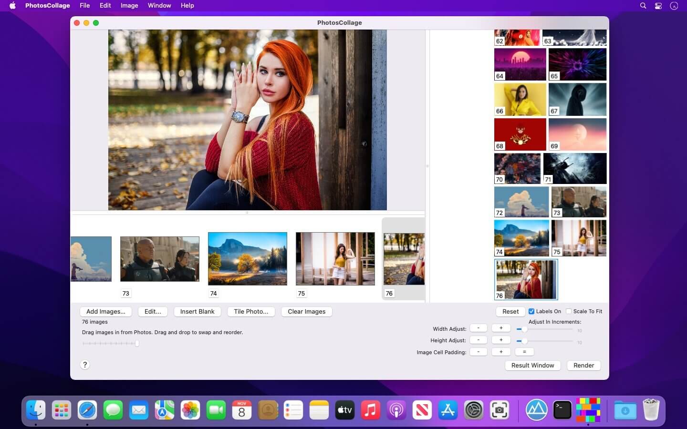The width and height of the screenshot is (687, 429).
Task: Launch Safari from the Dock
Action: [87, 410]
